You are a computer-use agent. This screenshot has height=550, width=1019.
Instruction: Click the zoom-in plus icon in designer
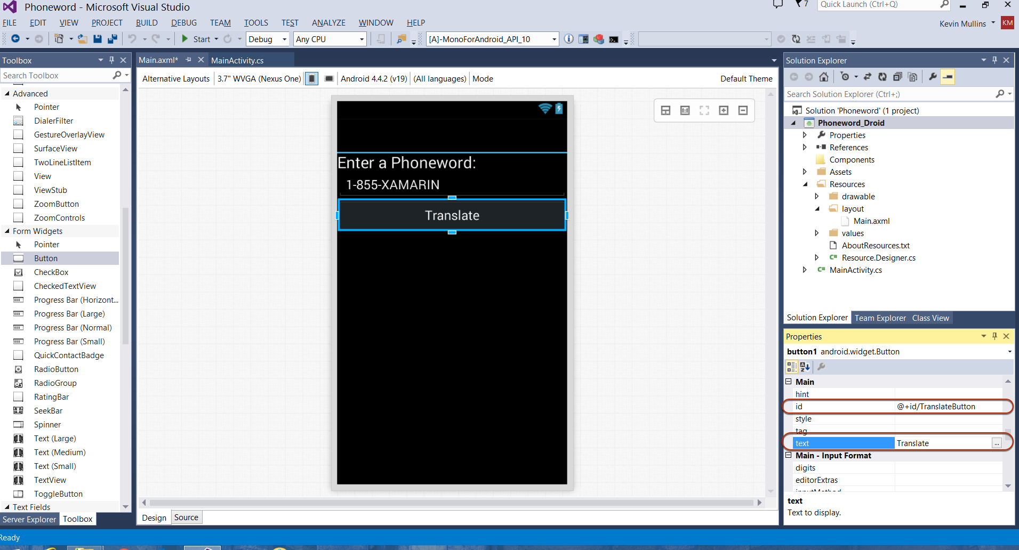pyautogui.click(x=724, y=110)
